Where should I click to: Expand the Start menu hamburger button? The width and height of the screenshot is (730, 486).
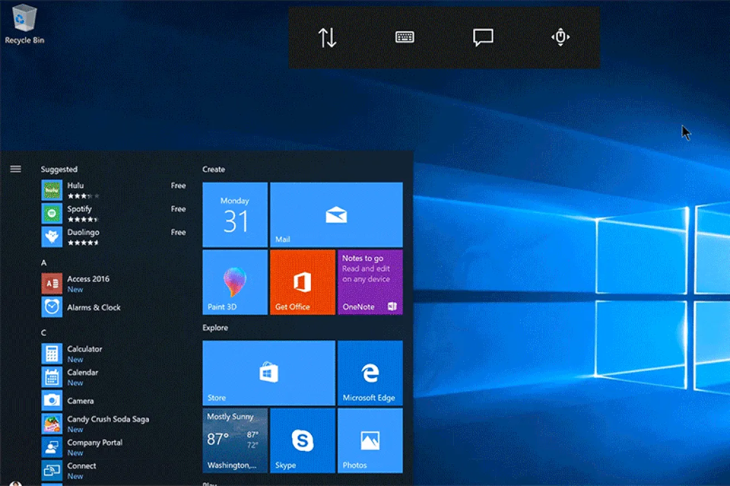(16, 169)
